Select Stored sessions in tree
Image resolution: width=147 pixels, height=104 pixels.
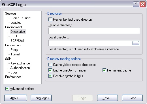(21, 18)
